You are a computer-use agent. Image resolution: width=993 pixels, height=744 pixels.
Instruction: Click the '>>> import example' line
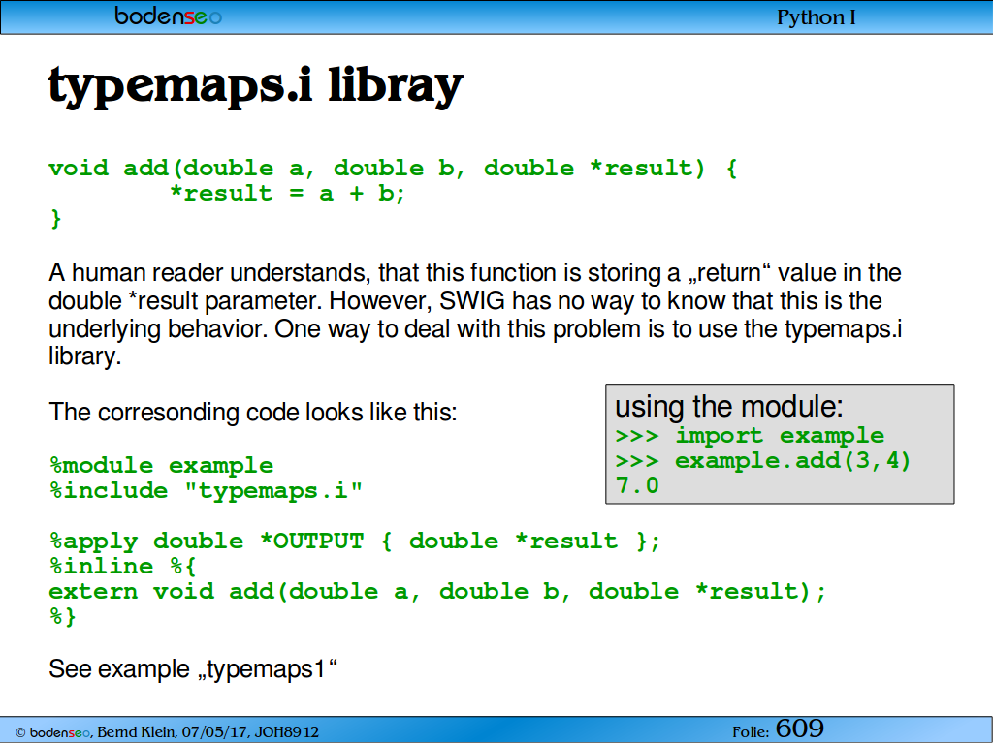[x=750, y=436]
